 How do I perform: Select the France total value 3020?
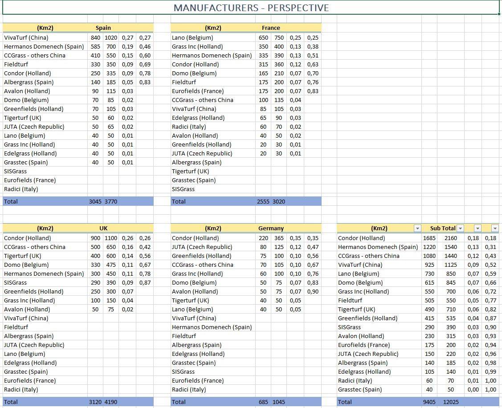point(279,201)
